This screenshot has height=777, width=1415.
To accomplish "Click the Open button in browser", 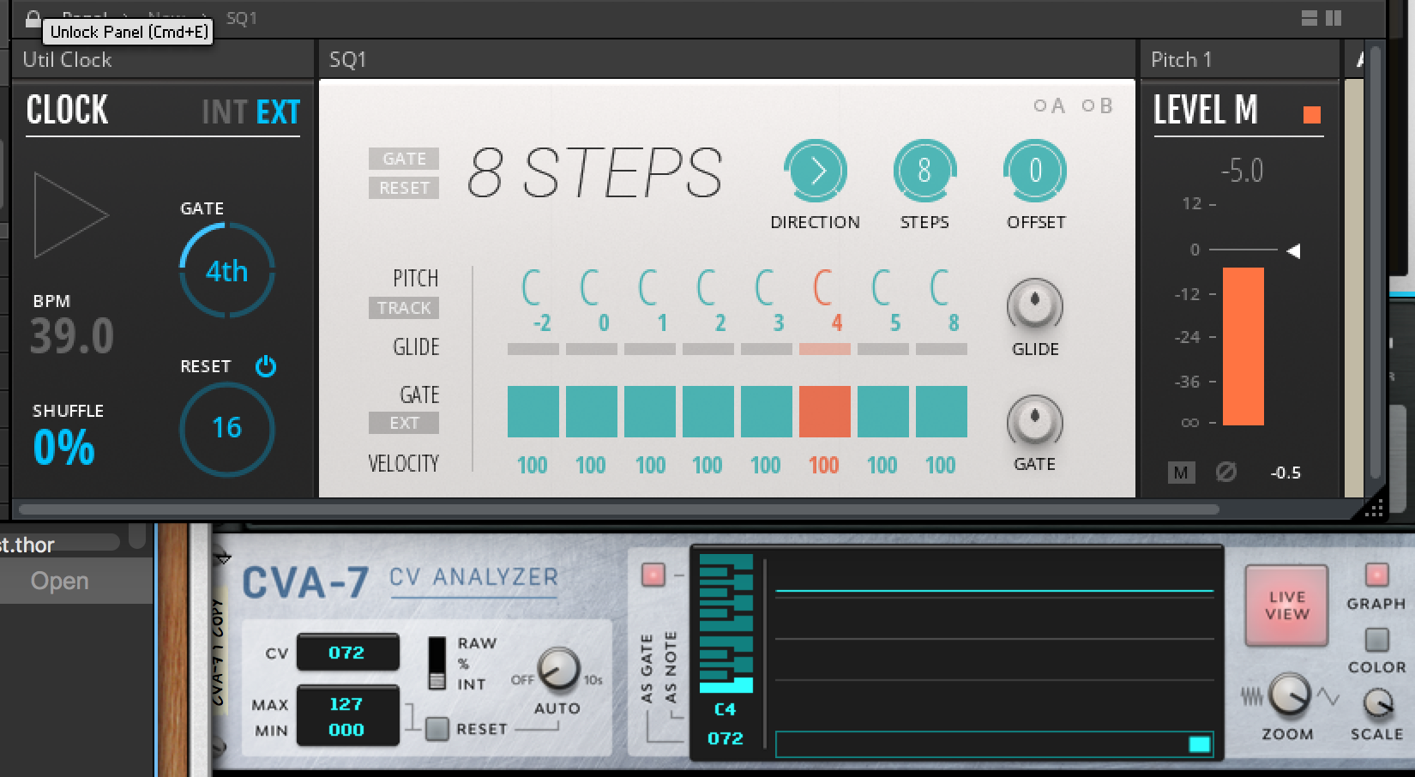I will (x=60, y=581).
